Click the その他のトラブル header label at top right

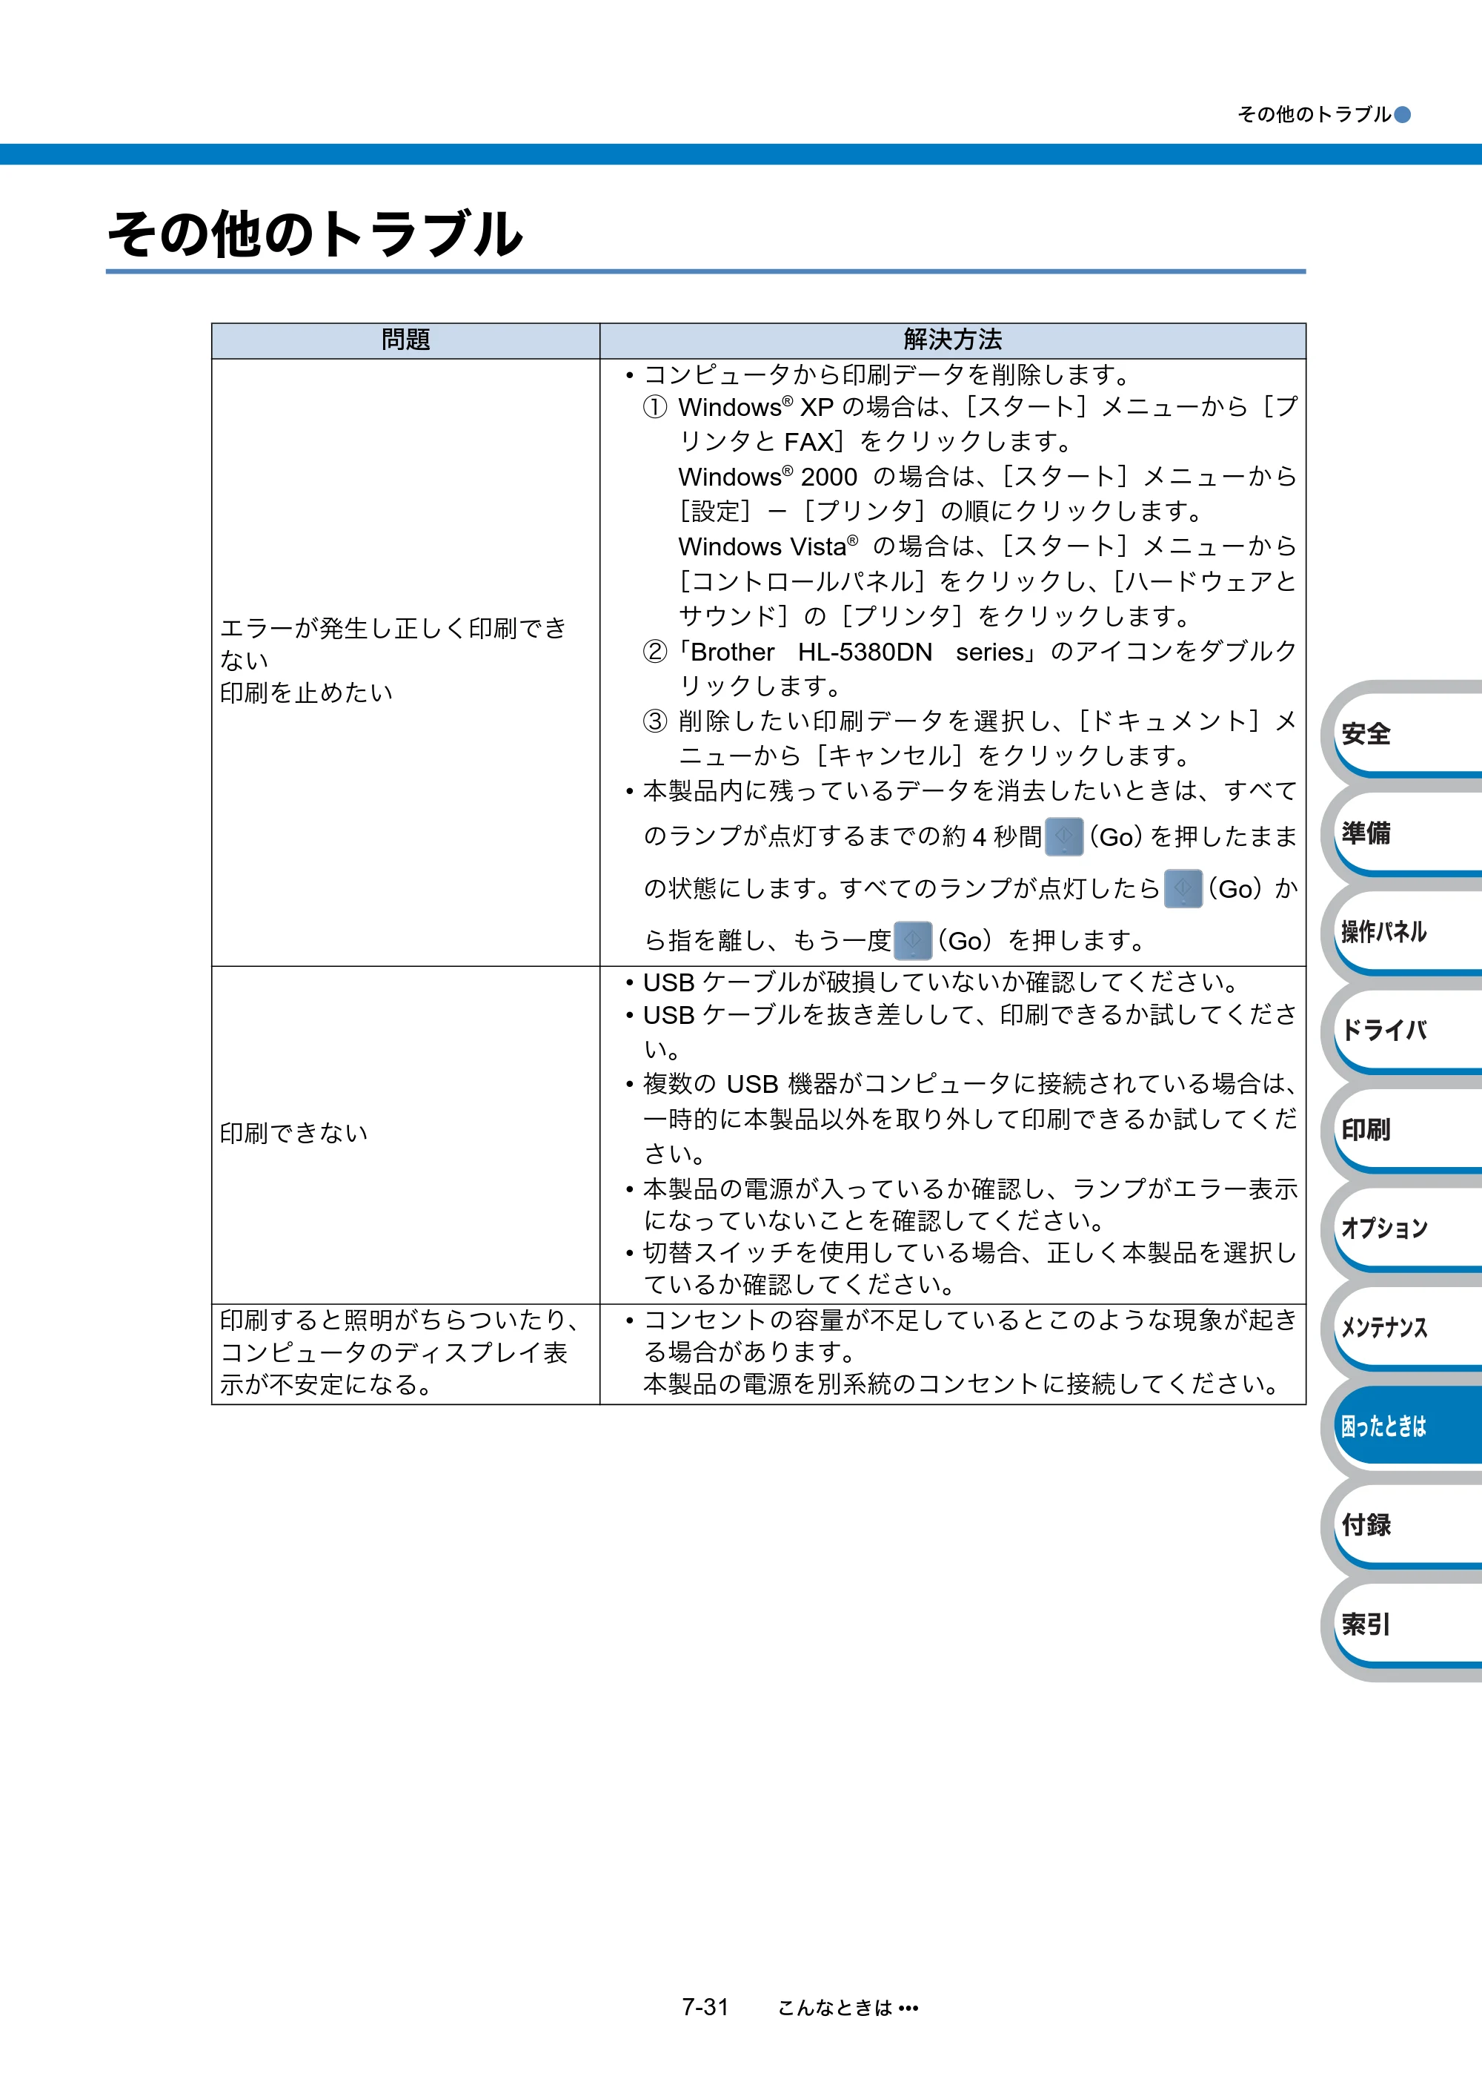click(x=1314, y=114)
